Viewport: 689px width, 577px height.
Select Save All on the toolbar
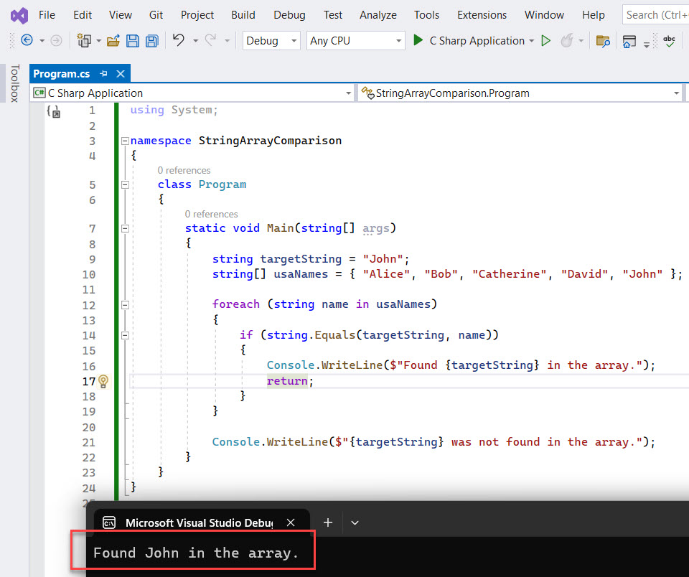click(151, 41)
